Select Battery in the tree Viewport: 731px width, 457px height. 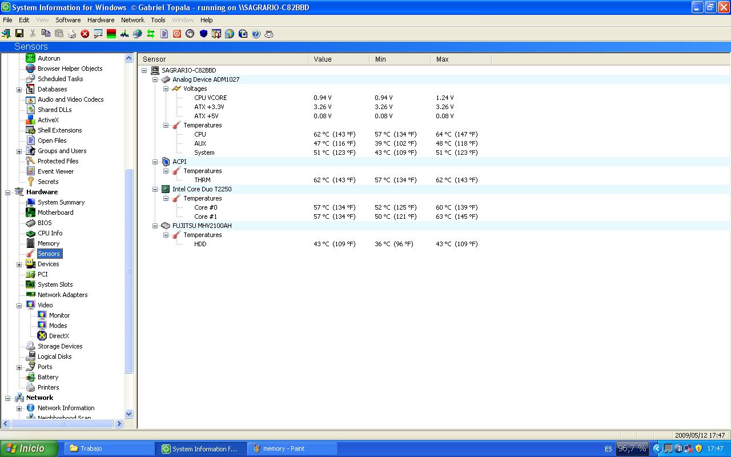click(x=48, y=377)
